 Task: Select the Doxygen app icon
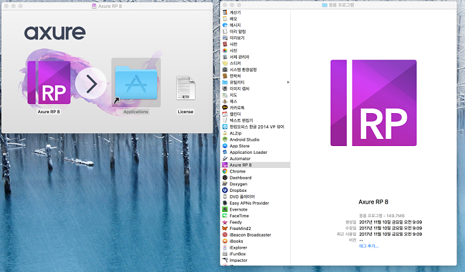tap(225, 184)
